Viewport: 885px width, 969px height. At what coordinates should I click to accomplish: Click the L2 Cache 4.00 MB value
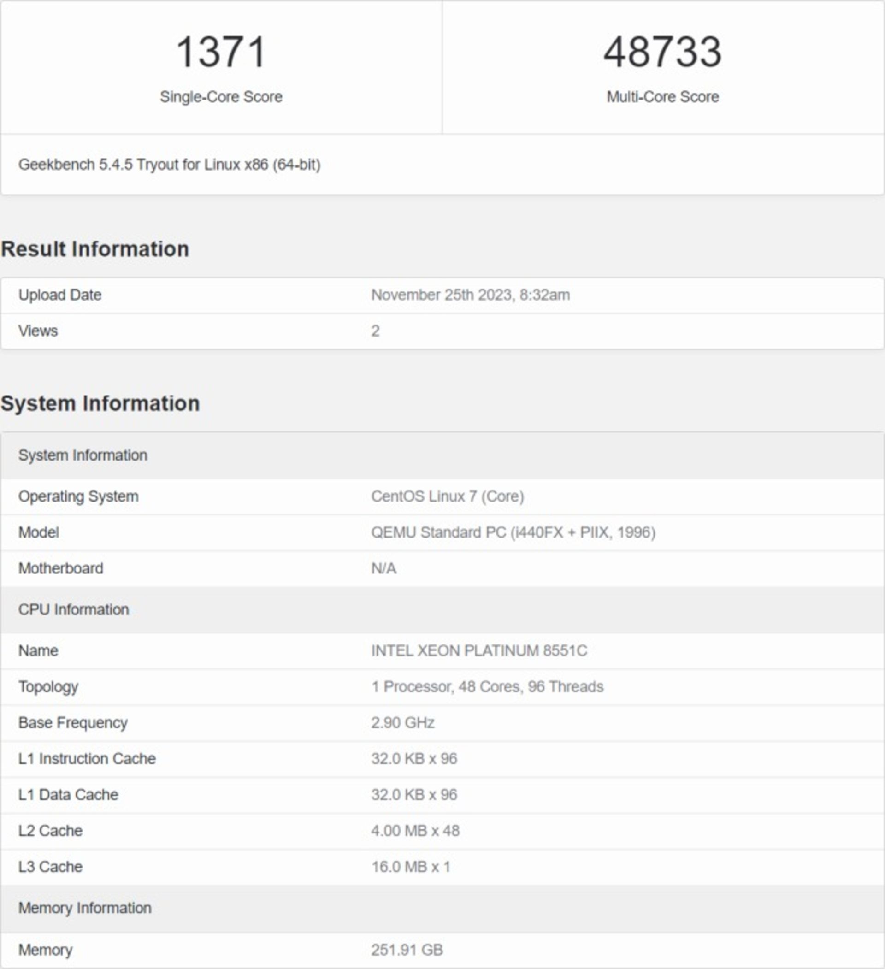pyautogui.click(x=415, y=831)
